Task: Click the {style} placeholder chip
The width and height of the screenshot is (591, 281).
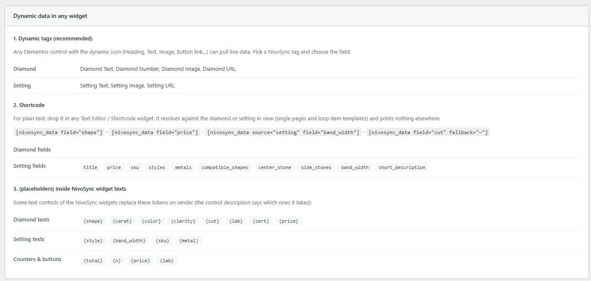Action: pyautogui.click(x=93, y=241)
